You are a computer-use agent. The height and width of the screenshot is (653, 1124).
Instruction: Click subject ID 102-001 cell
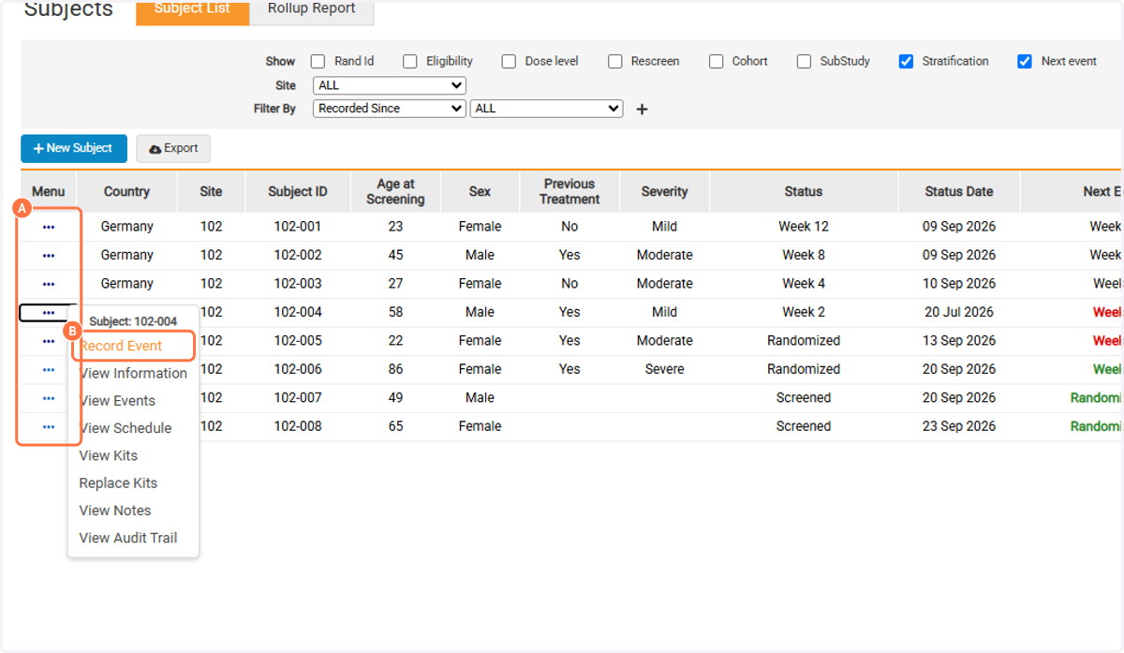(298, 227)
